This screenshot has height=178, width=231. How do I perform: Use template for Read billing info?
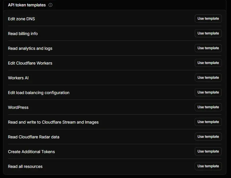click(x=208, y=33)
